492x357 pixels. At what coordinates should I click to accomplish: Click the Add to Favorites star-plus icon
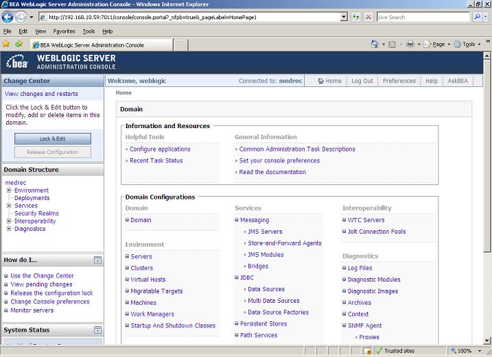pyautogui.click(x=19, y=44)
